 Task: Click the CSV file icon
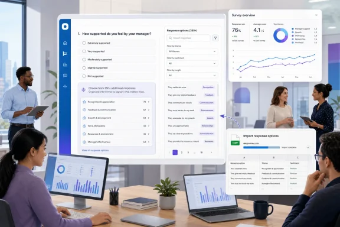click(235, 140)
